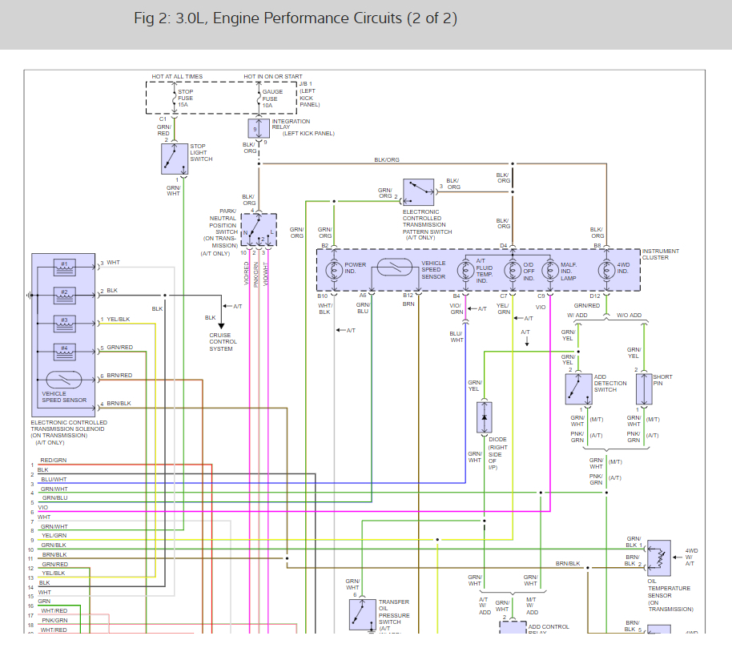Select solenoid #1 in transmission solenoid block
The image size is (732, 652).
(65, 265)
